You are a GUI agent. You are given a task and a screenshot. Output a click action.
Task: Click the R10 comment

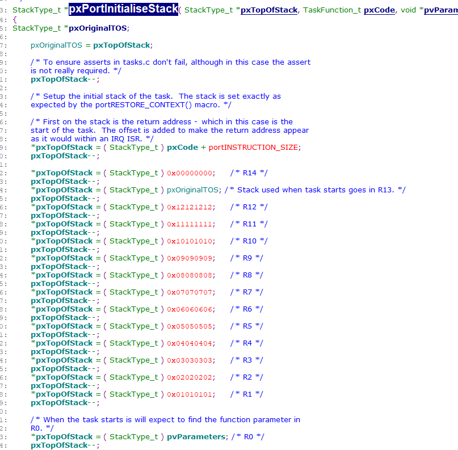point(249,241)
